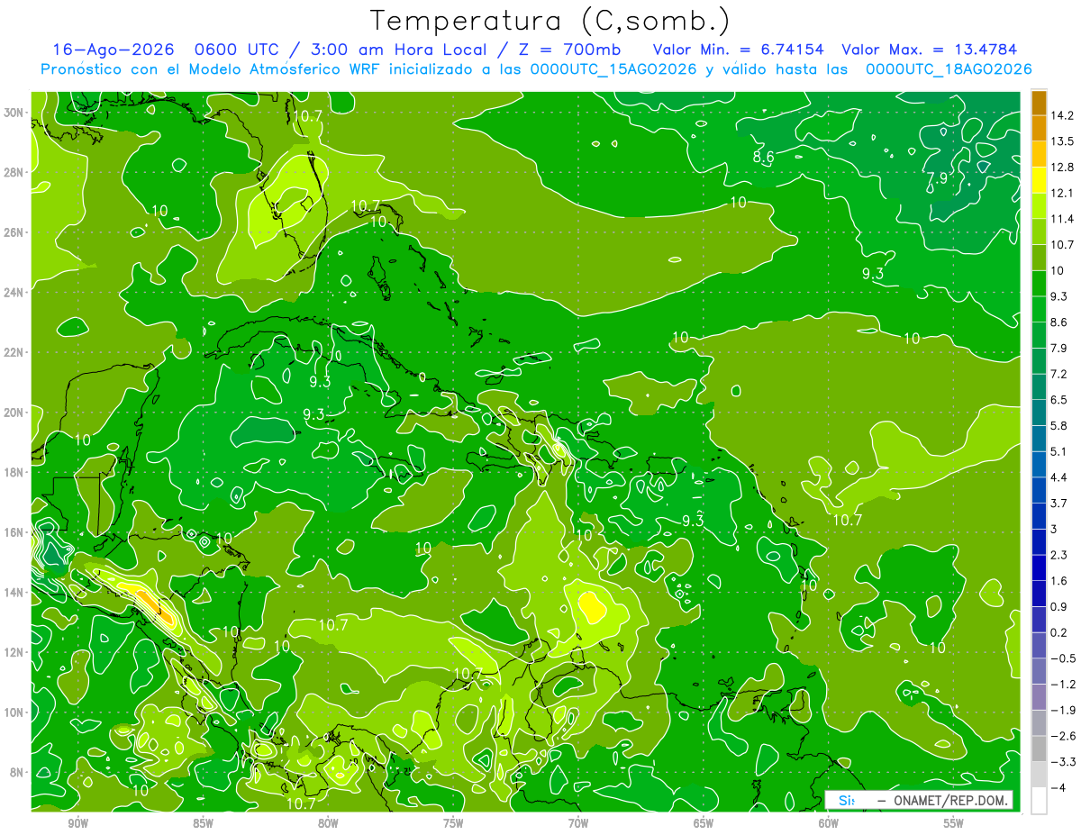
Task: Click the 14.2 value on the color scale
Action: pos(1062,115)
